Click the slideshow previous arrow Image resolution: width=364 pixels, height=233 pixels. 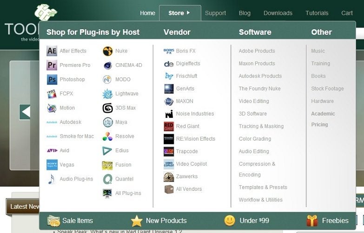pos(25,112)
